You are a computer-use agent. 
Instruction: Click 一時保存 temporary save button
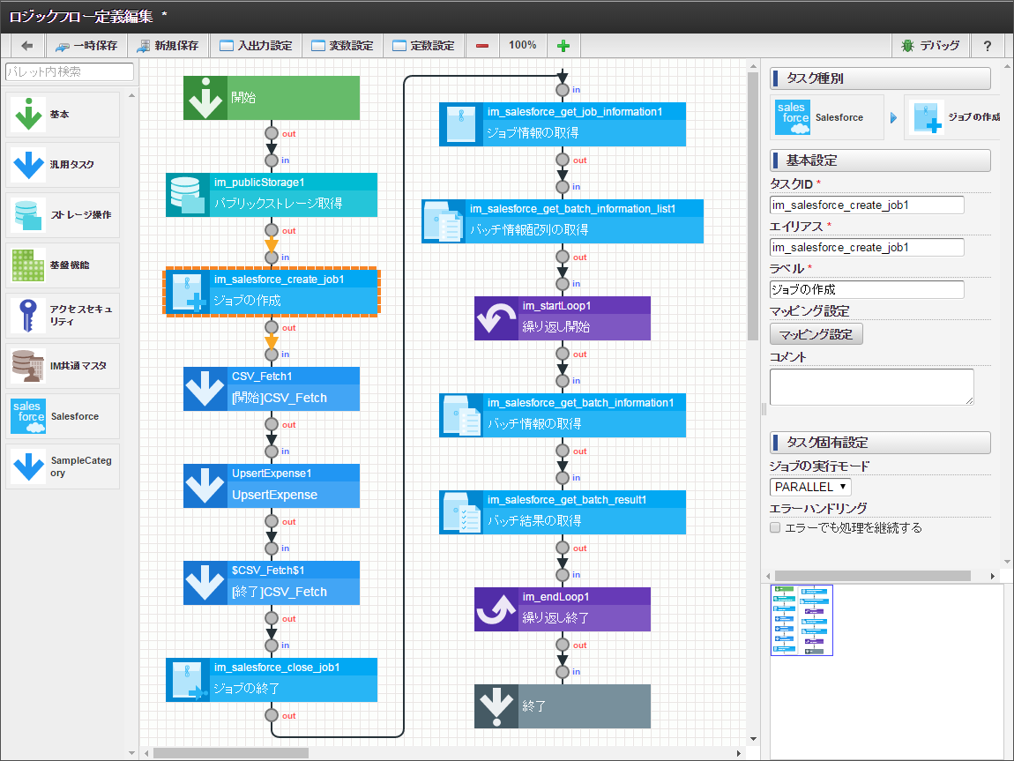tap(86, 46)
